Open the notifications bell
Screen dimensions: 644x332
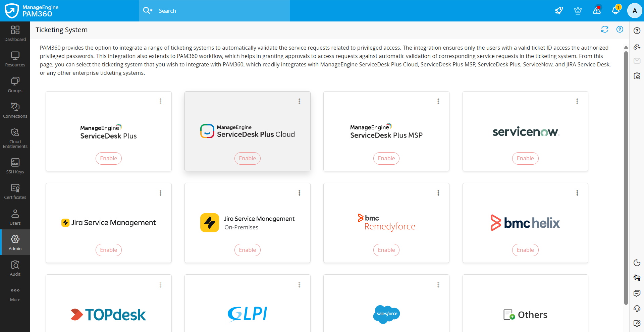click(x=616, y=10)
